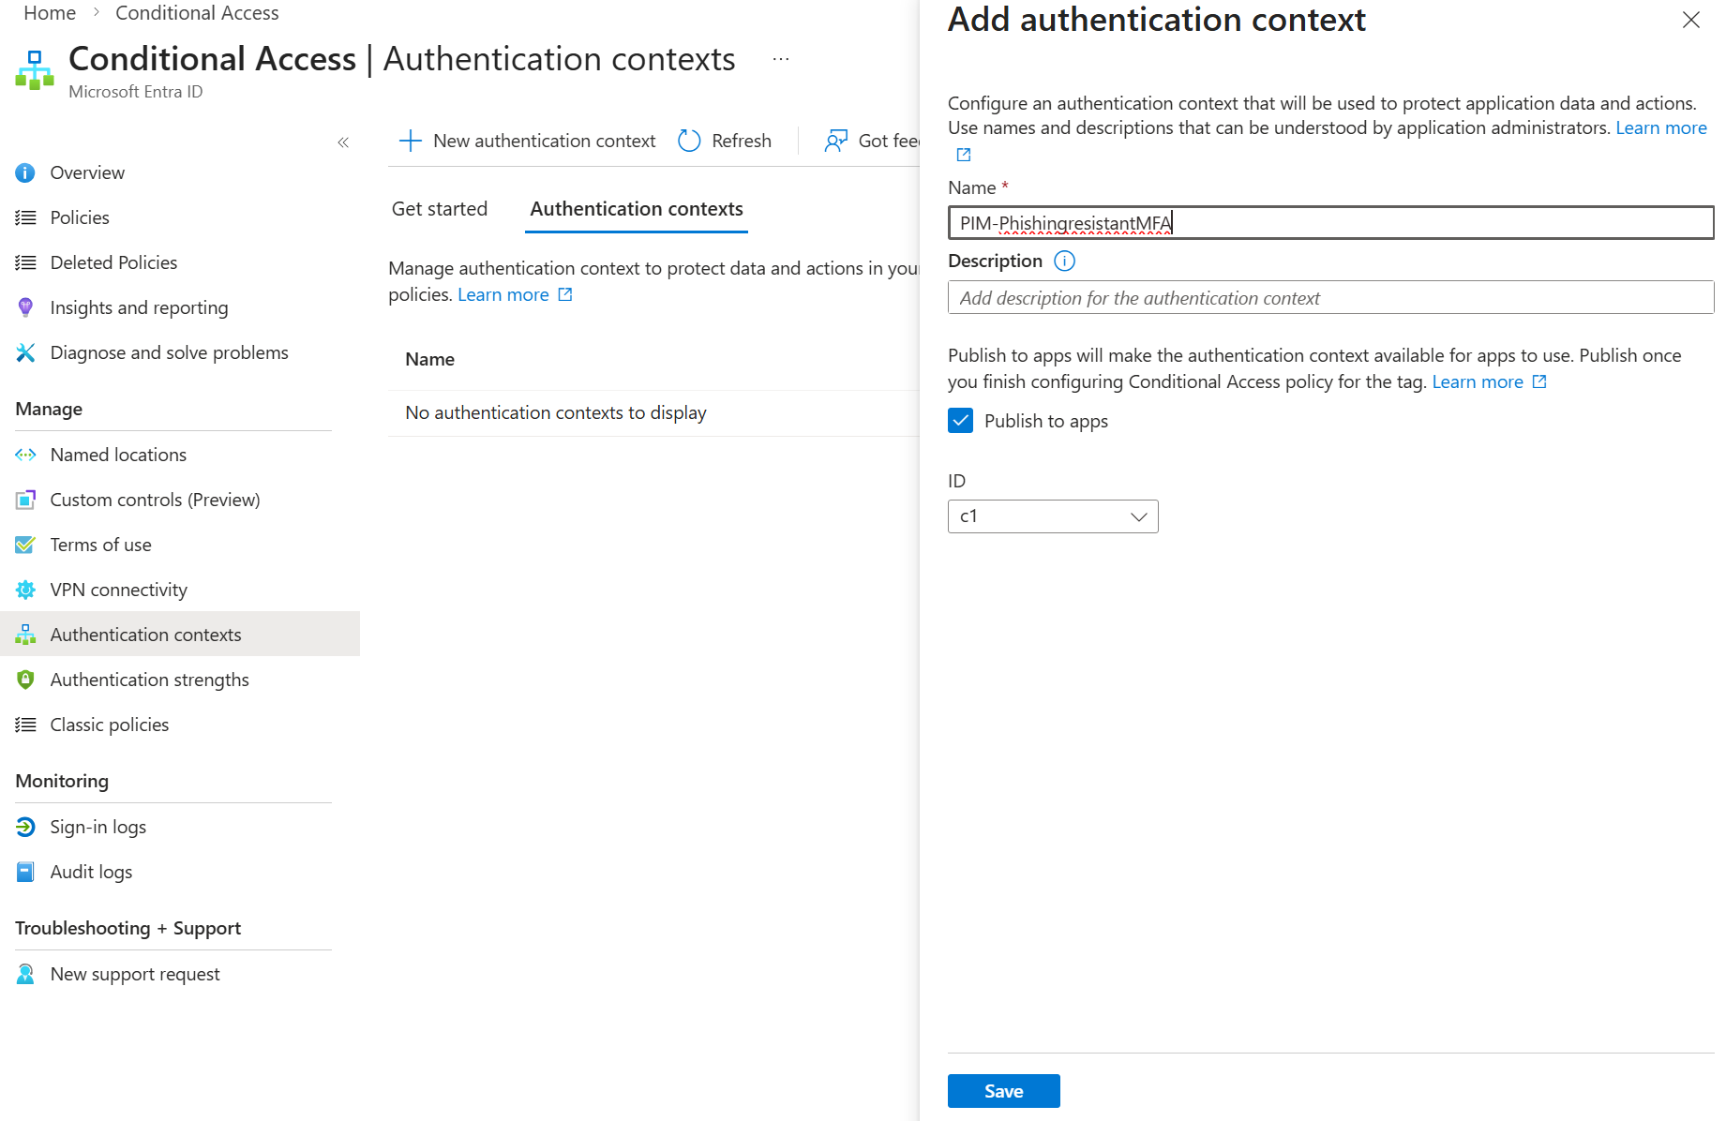Refresh the authentication contexts list
Viewport: 1726px width, 1121px height.
point(725,141)
